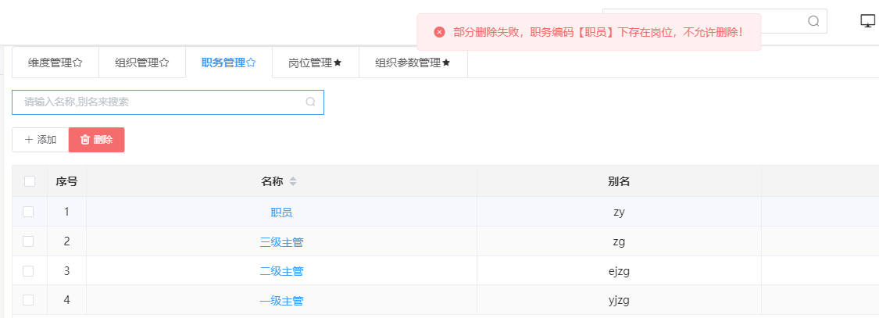Toggle the select-all checkbox in table header
The width and height of the screenshot is (879, 318).
(x=30, y=181)
